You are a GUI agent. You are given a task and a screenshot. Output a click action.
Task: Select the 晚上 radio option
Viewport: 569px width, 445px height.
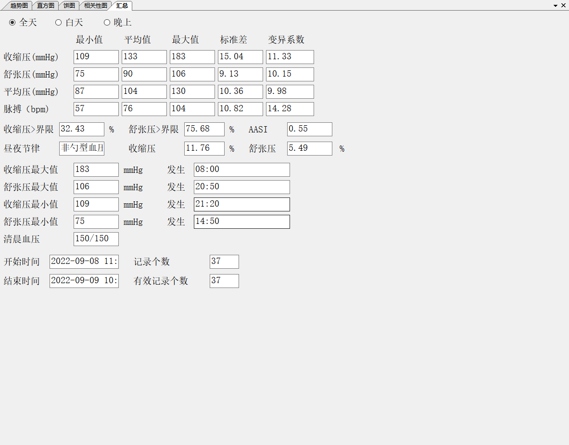coord(107,23)
